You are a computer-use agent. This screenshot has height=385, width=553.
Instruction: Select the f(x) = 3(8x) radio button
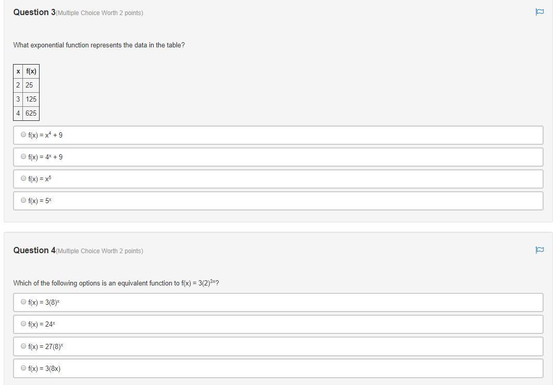pyautogui.click(x=23, y=368)
